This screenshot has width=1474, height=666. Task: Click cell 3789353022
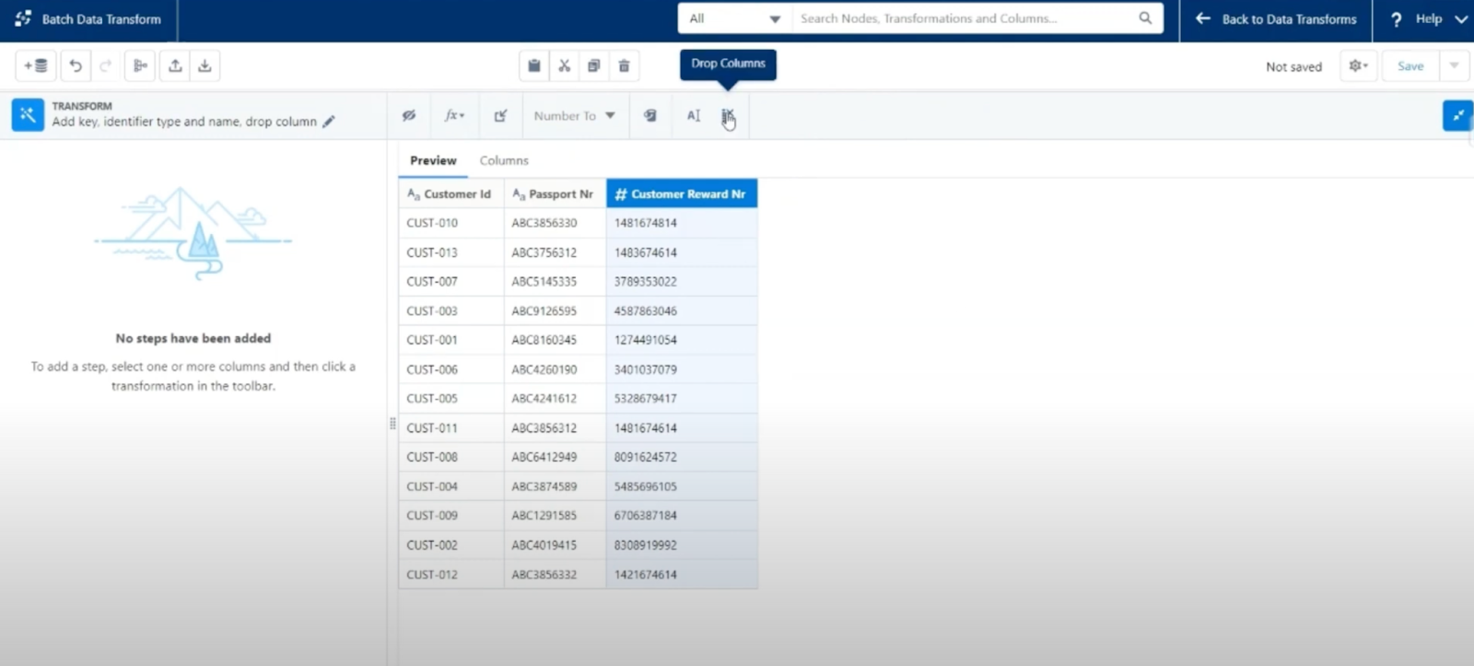[x=682, y=282]
